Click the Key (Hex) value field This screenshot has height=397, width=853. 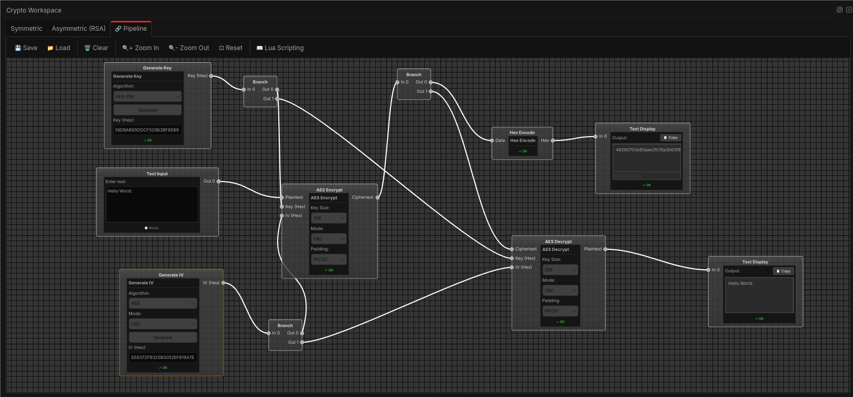(148, 130)
